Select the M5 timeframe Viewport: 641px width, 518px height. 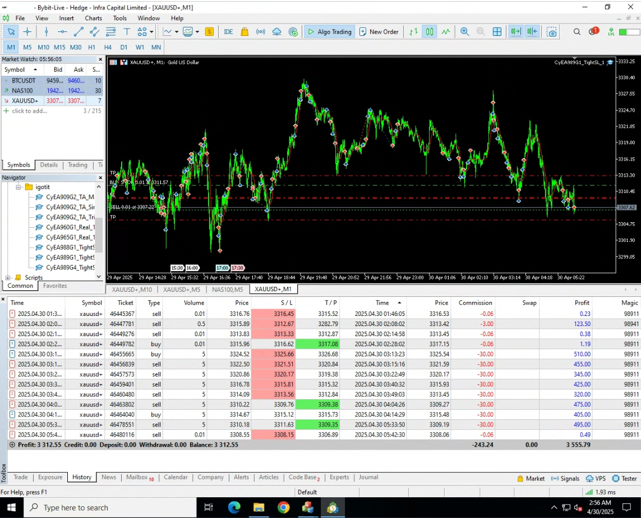(27, 48)
